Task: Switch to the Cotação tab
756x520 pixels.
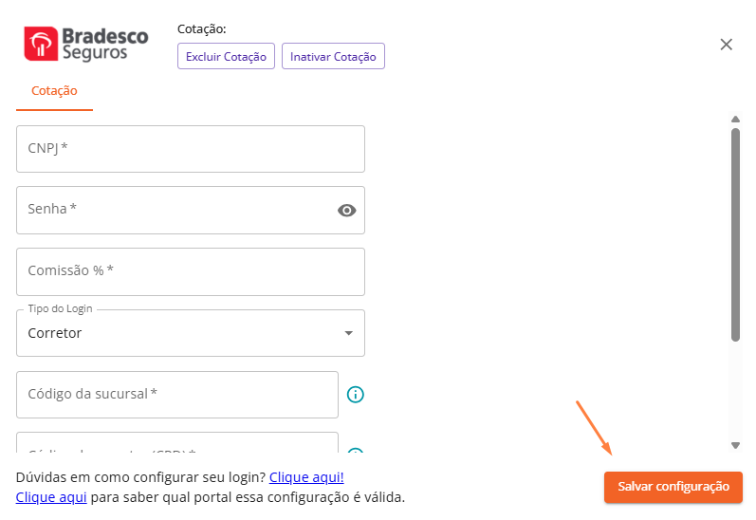Action: point(54,91)
